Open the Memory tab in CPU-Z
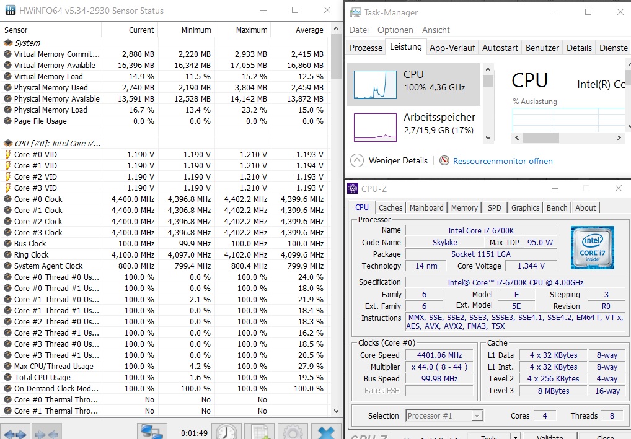631x439 pixels. point(464,207)
